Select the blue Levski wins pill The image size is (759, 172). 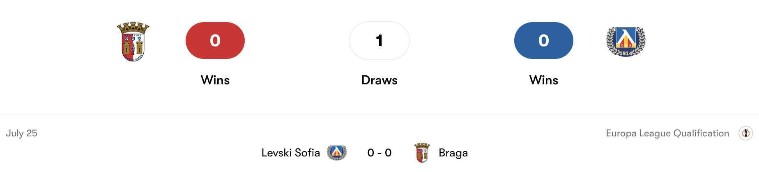point(544,41)
